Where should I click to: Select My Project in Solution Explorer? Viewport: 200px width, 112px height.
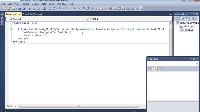[189, 26]
